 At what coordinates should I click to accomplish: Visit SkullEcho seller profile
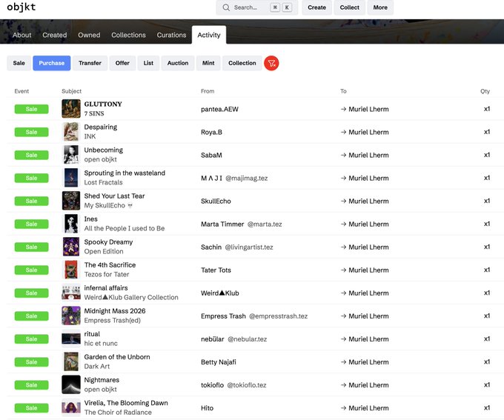coord(216,201)
